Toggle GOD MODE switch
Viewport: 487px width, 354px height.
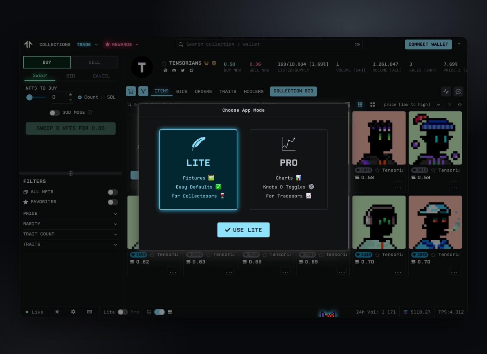[55, 113]
